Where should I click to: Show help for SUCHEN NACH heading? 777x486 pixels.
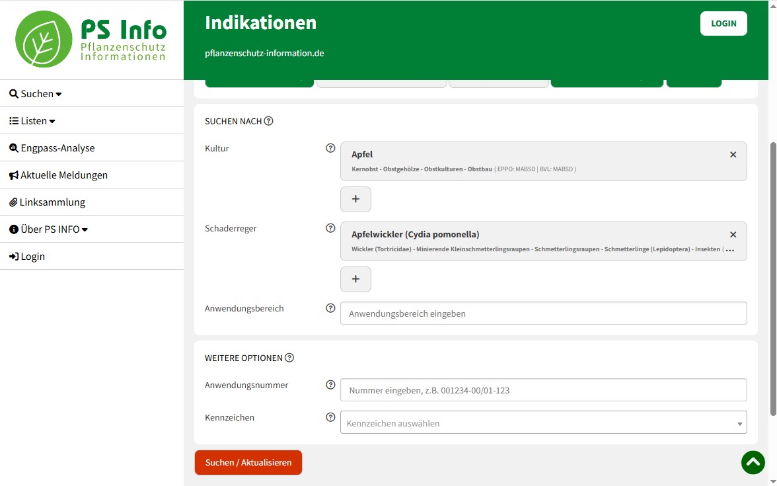pyautogui.click(x=268, y=121)
